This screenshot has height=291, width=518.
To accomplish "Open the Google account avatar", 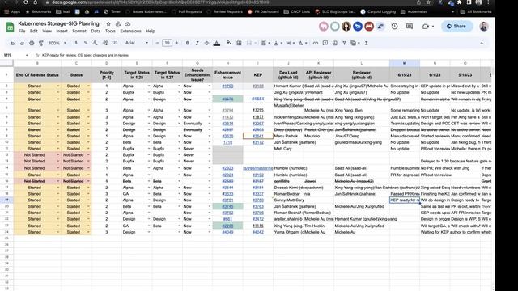I will tap(484, 27).
